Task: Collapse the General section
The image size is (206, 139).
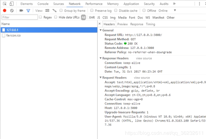Action: pos(101,30)
